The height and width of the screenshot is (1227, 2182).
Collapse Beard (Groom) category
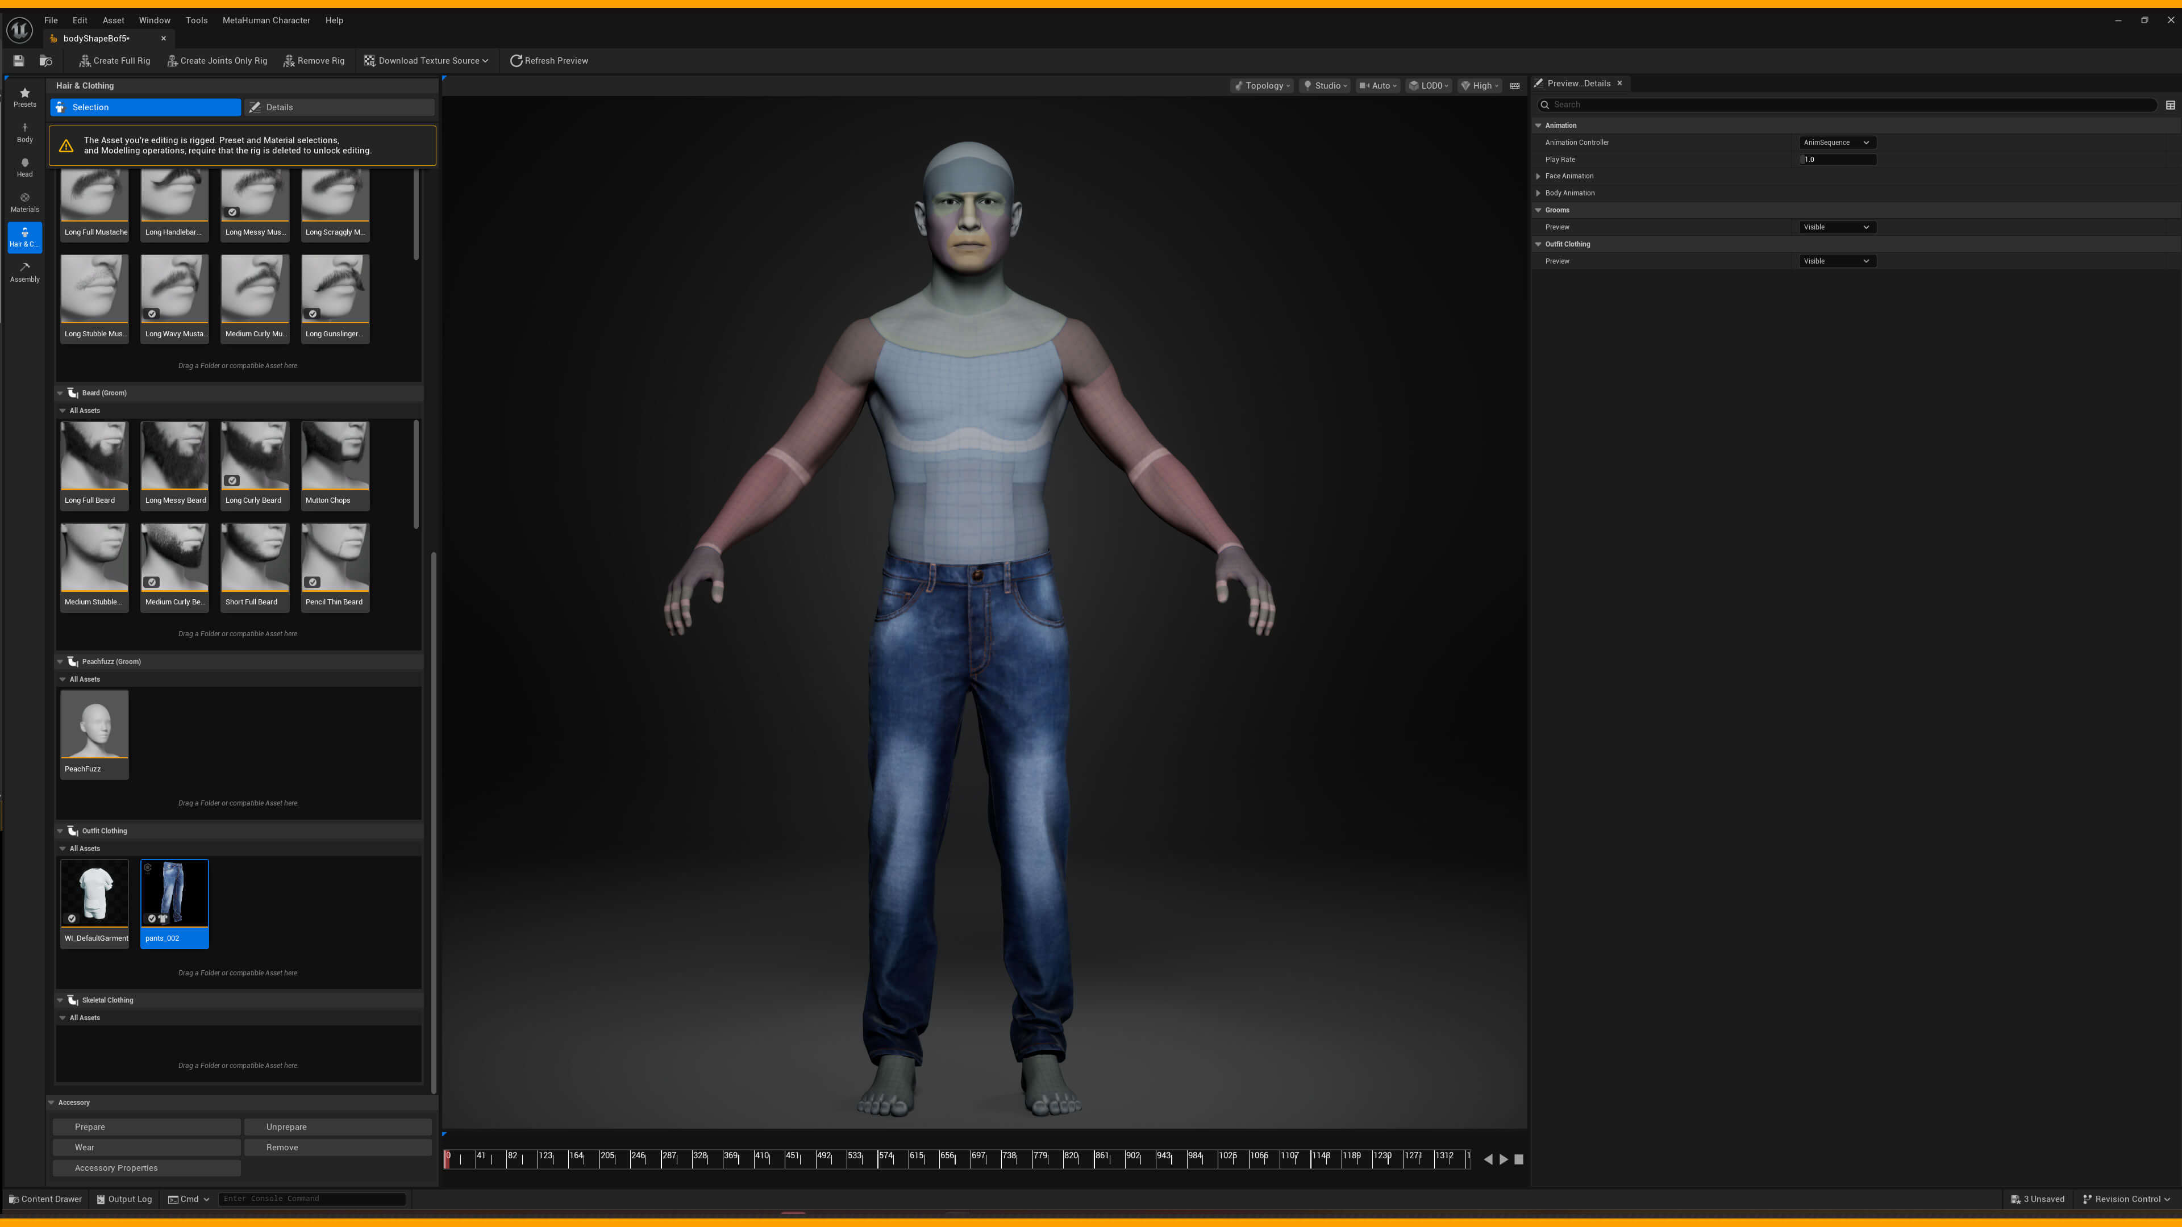[x=60, y=393]
